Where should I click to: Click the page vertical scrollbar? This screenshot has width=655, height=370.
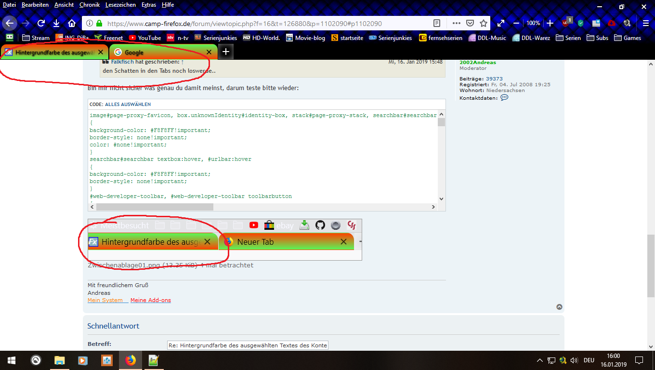(x=651, y=265)
